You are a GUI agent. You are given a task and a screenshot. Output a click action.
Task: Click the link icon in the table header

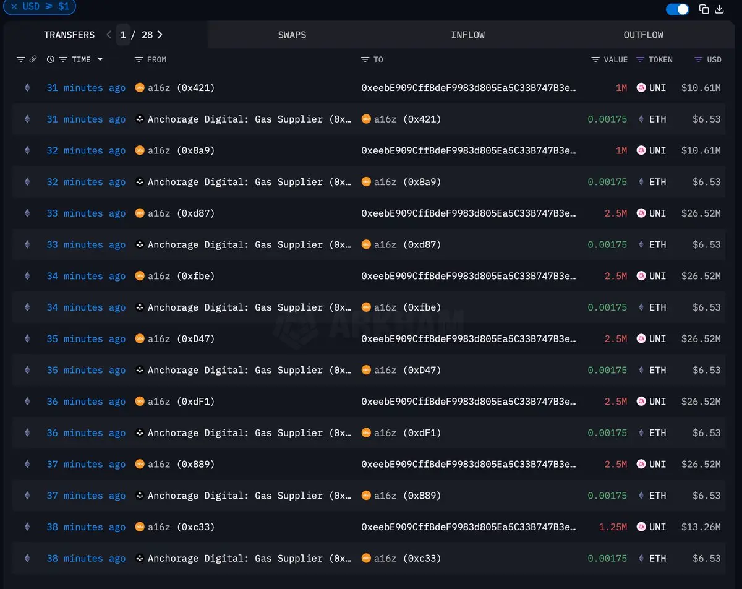[x=33, y=59]
